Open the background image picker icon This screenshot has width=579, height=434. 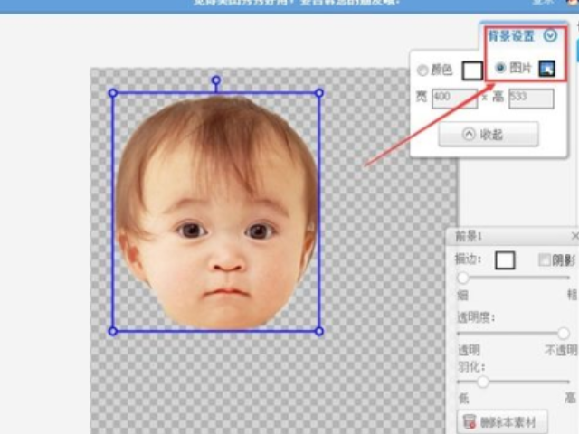546,69
